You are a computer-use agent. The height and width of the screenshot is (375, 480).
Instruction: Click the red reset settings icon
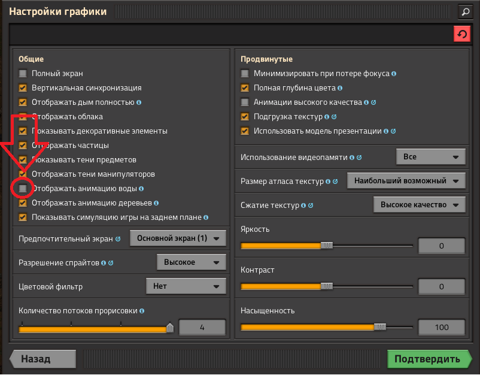(461, 35)
